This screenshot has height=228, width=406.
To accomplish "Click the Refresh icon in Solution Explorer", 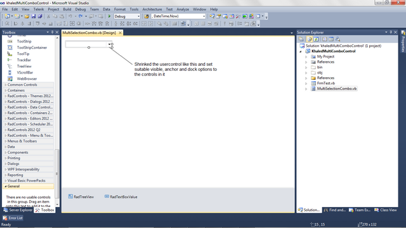I will coord(316,39).
